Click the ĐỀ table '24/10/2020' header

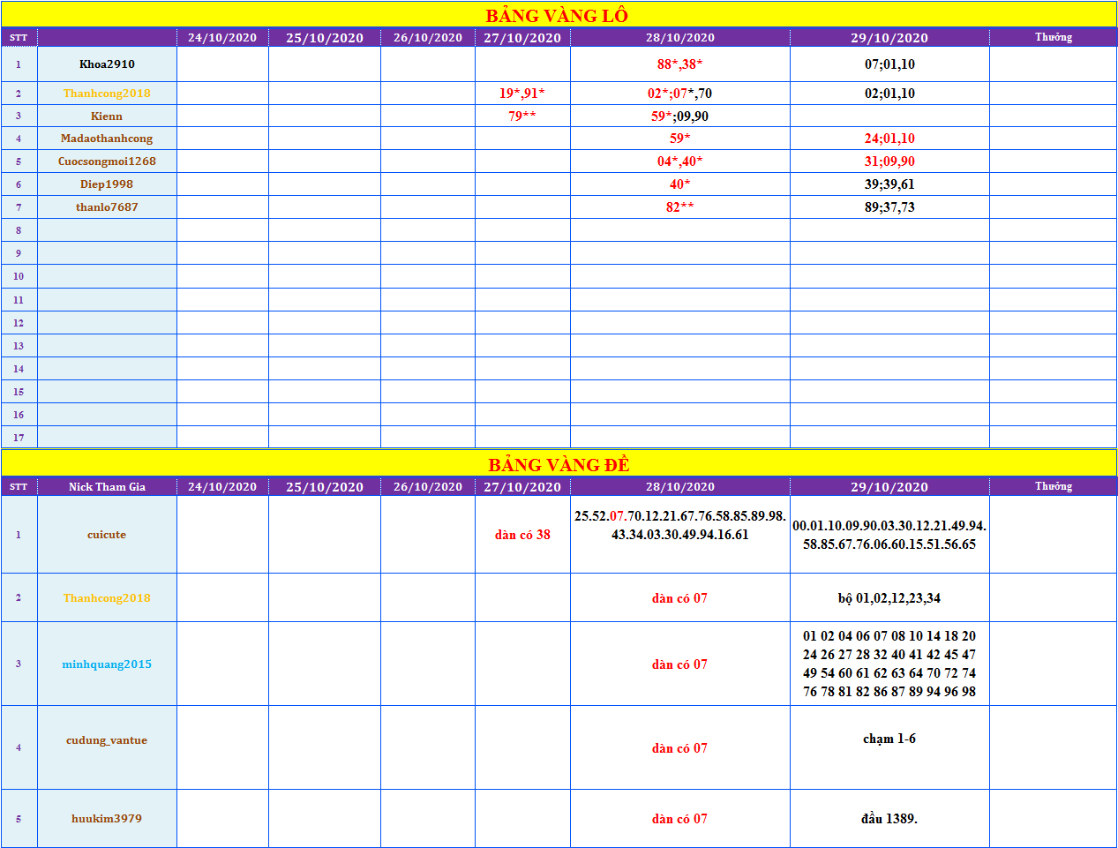pos(222,487)
